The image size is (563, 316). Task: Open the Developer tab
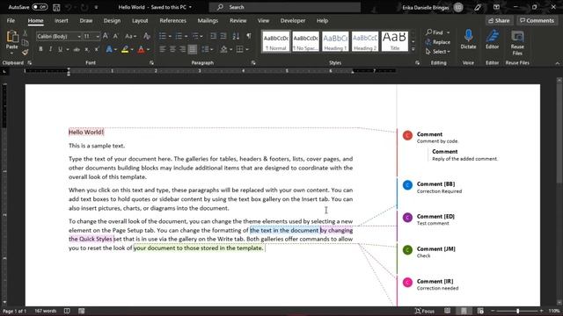pyautogui.click(x=293, y=20)
